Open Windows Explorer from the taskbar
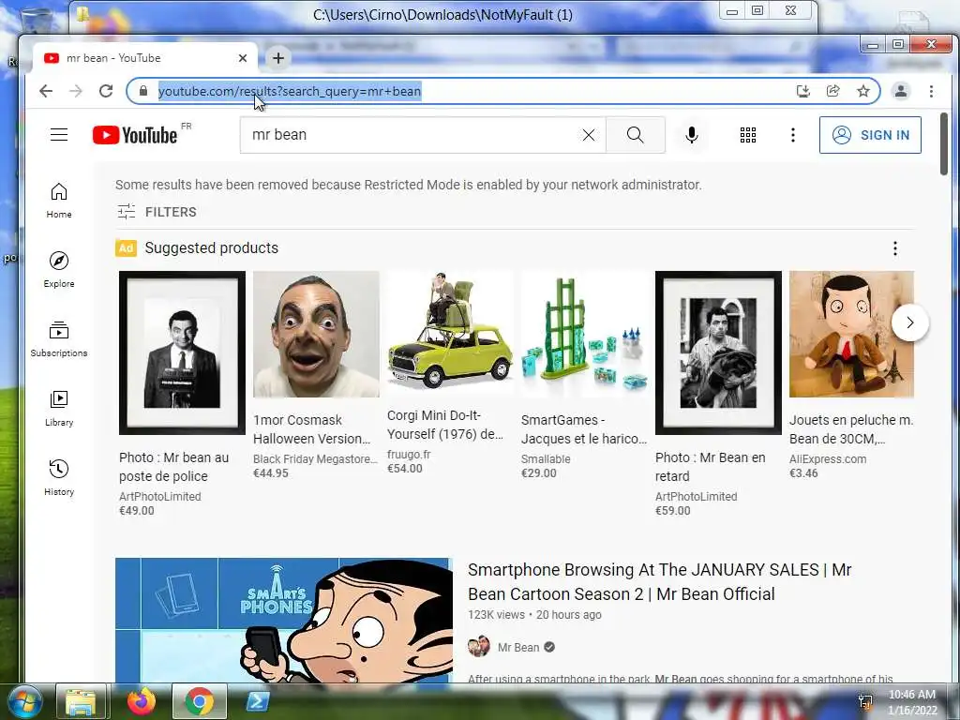The image size is (960, 720). click(x=81, y=701)
